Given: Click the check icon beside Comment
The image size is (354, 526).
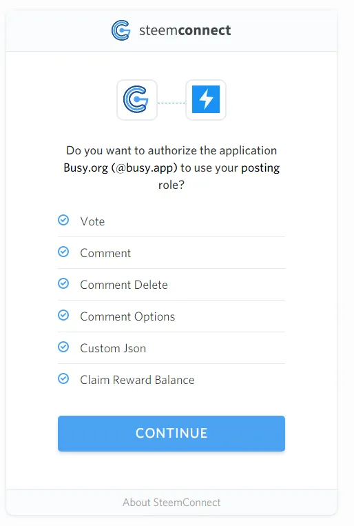Looking at the screenshot, I should [63, 252].
